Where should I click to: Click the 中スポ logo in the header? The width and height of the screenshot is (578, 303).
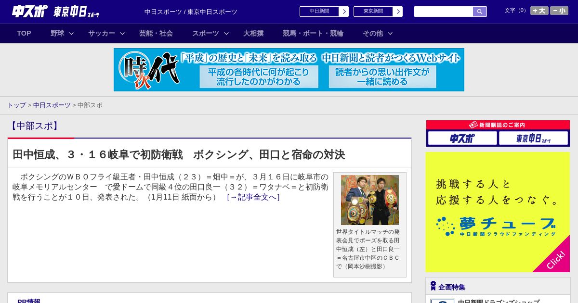pyautogui.click(x=30, y=11)
